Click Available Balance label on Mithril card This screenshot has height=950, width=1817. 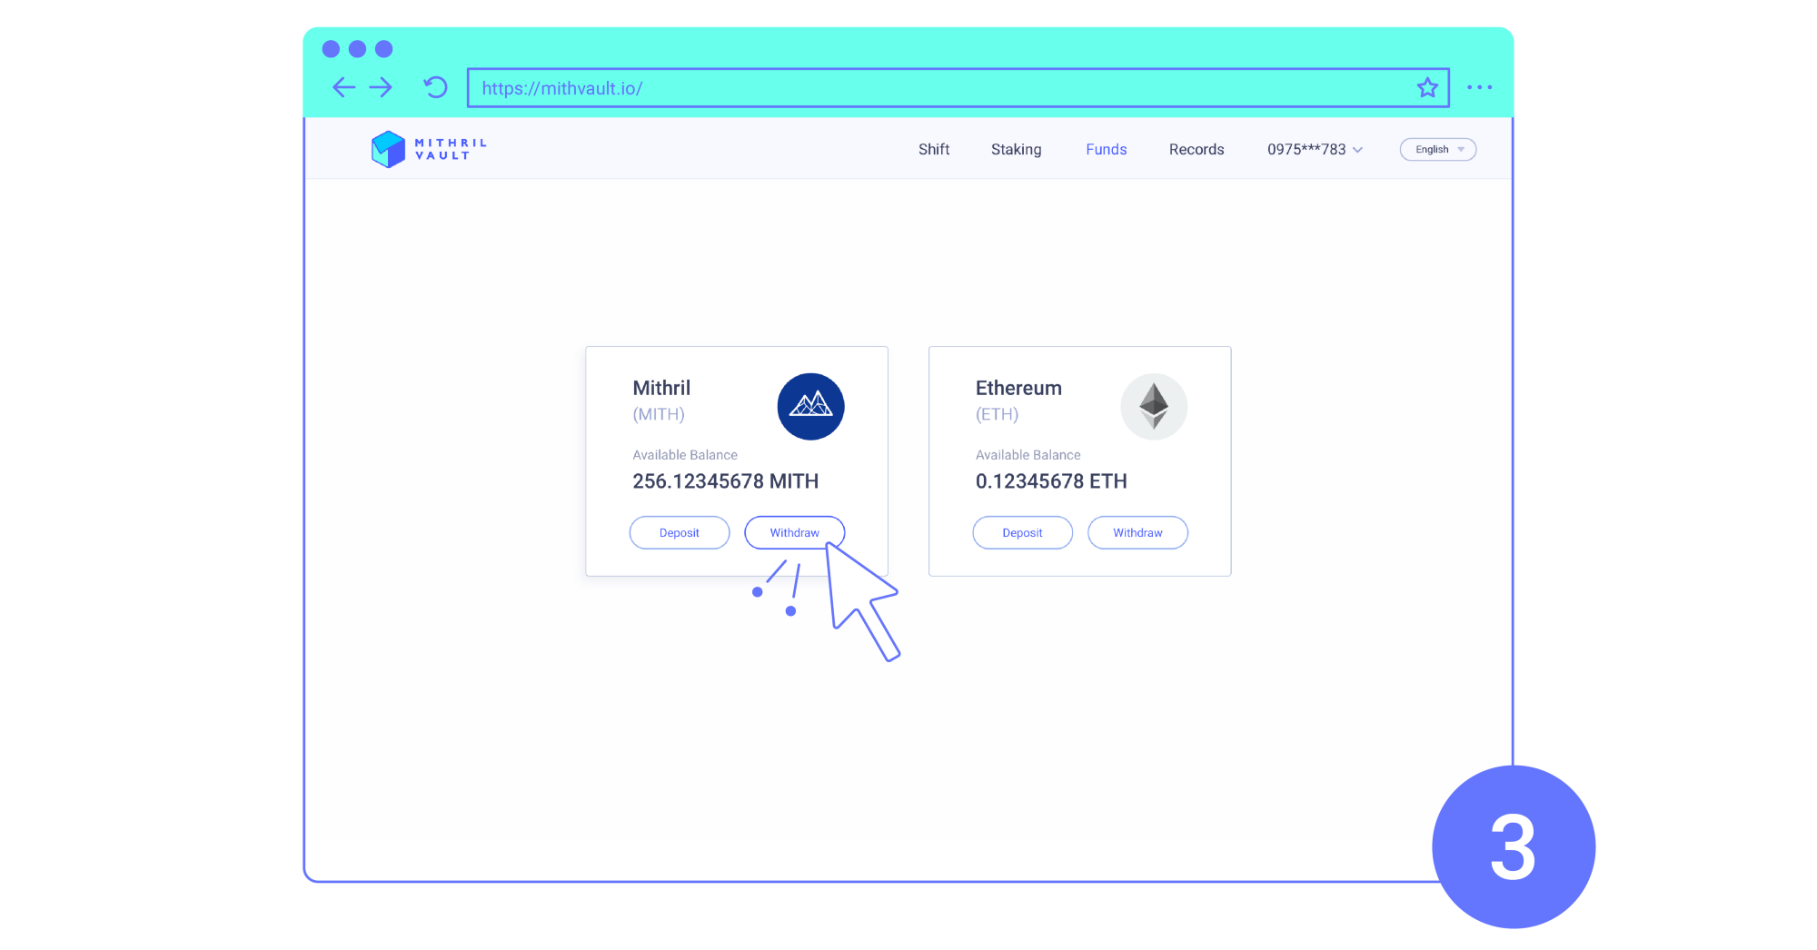(685, 455)
